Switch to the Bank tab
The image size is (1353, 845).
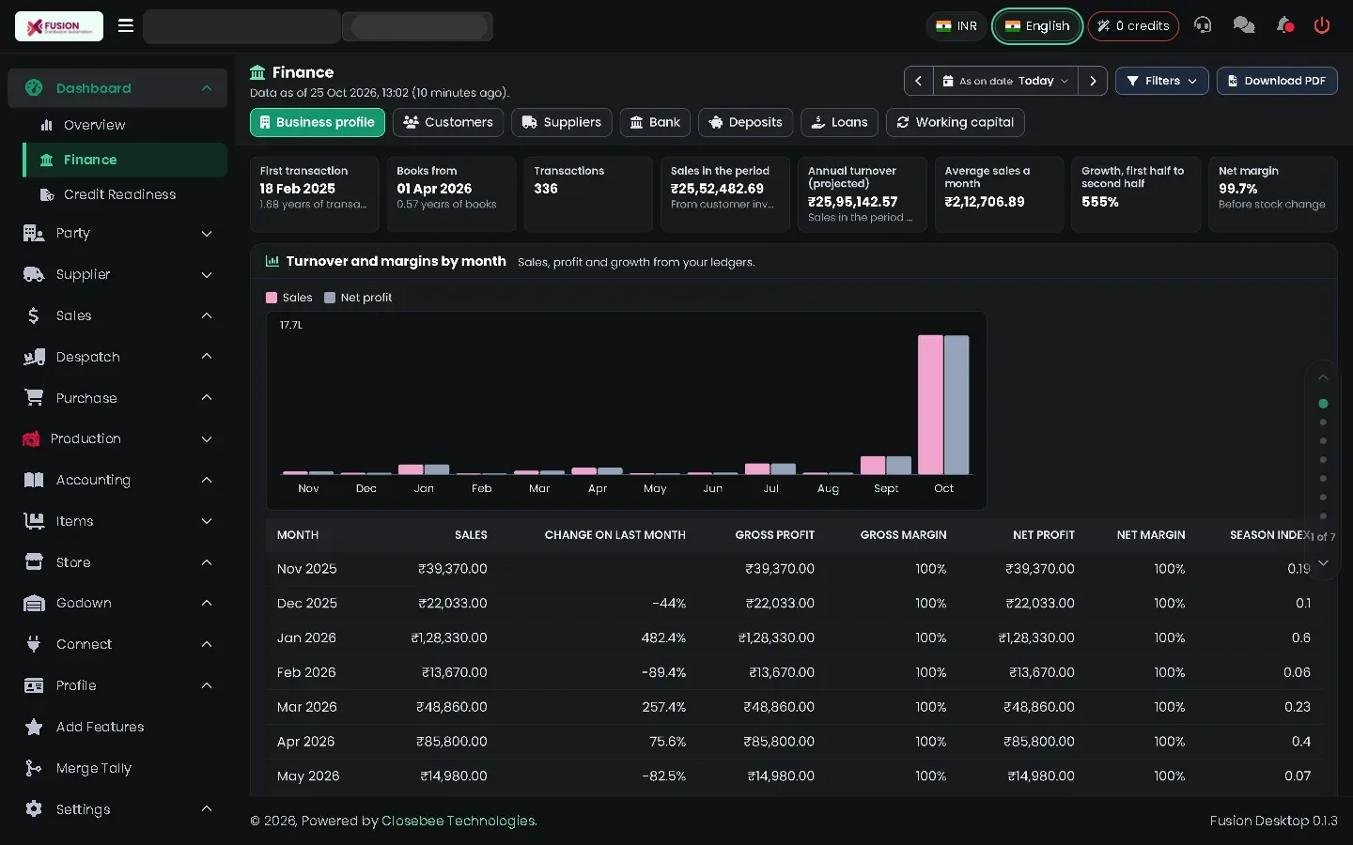point(655,122)
